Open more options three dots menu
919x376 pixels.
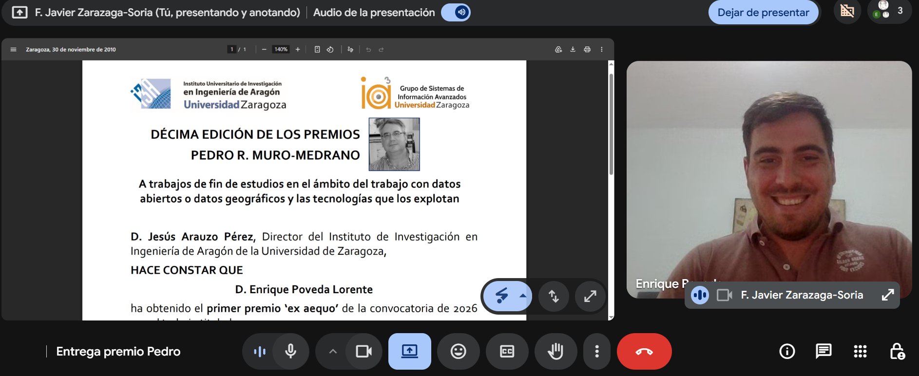click(x=597, y=351)
